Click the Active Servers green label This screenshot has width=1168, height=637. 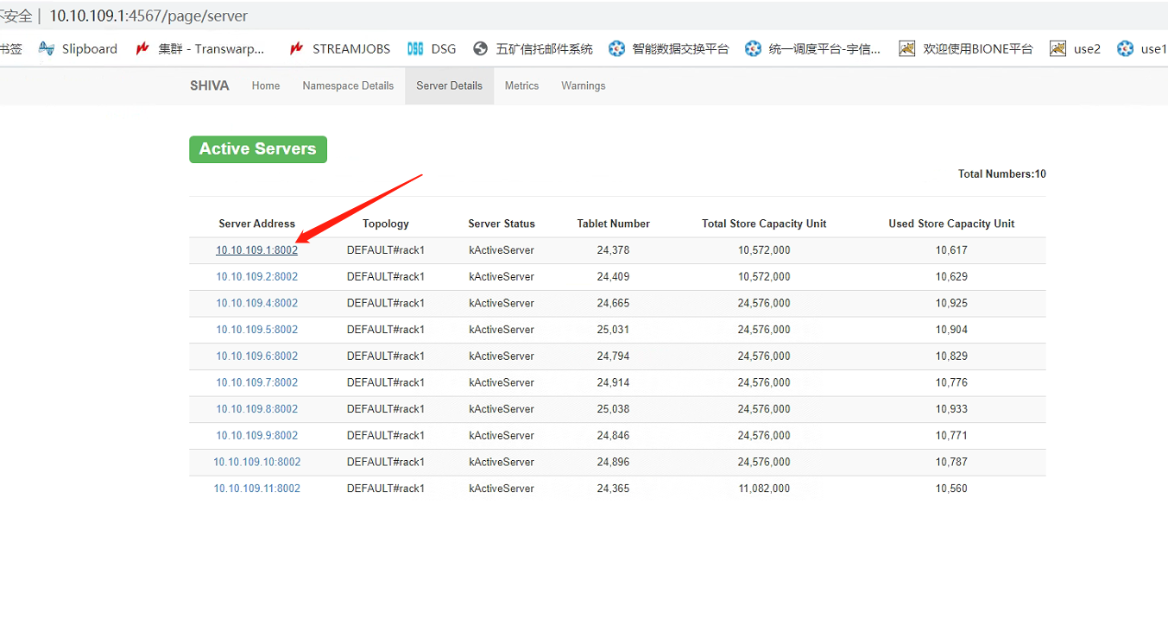click(258, 149)
